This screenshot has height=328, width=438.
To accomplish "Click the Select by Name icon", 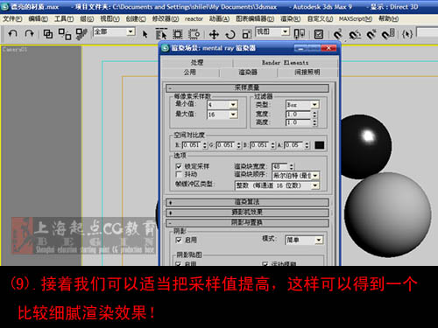I will tap(161, 34).
